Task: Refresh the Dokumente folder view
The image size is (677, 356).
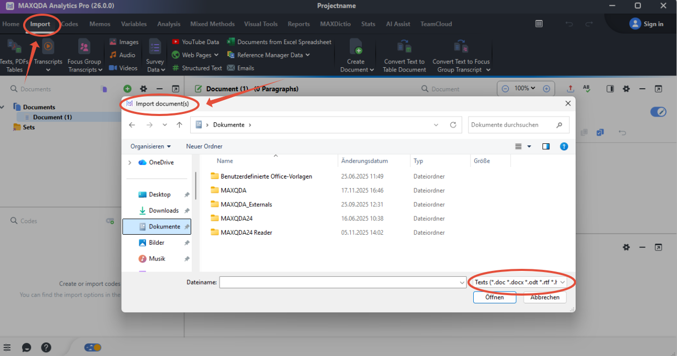Action: click(453, 125)
